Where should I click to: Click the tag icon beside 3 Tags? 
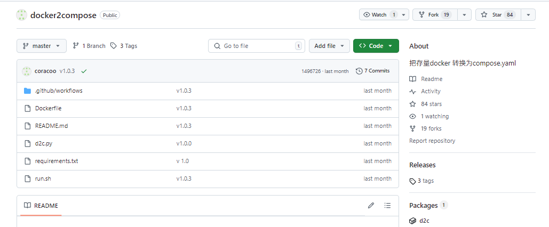coord(113,46)
